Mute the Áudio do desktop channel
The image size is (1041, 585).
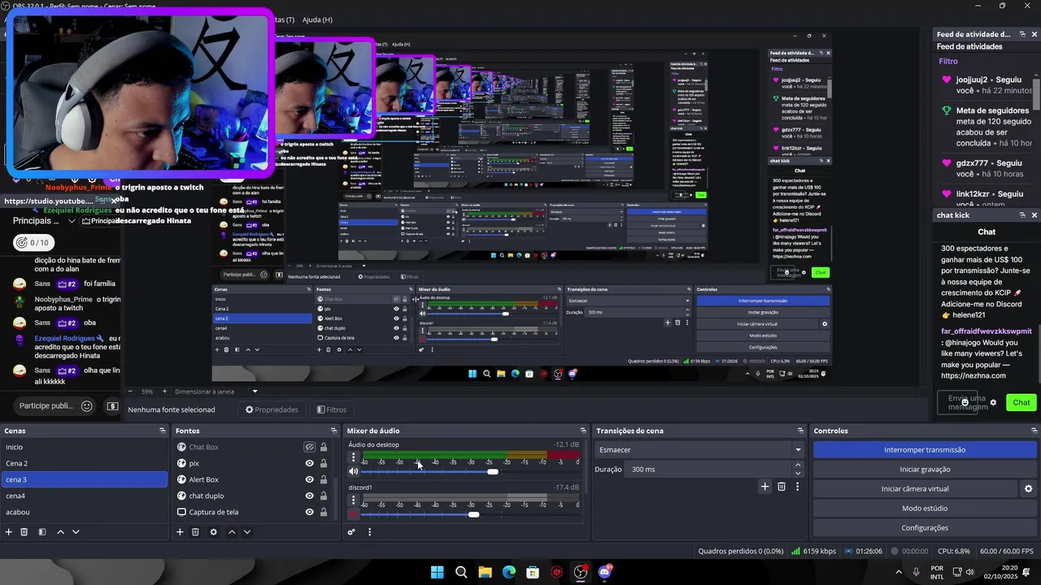click(x=353, y=471)
